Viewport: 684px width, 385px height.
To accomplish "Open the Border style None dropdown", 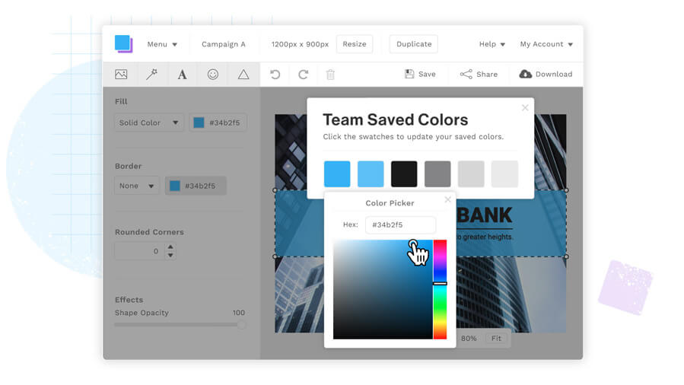I will click(137, 186).
